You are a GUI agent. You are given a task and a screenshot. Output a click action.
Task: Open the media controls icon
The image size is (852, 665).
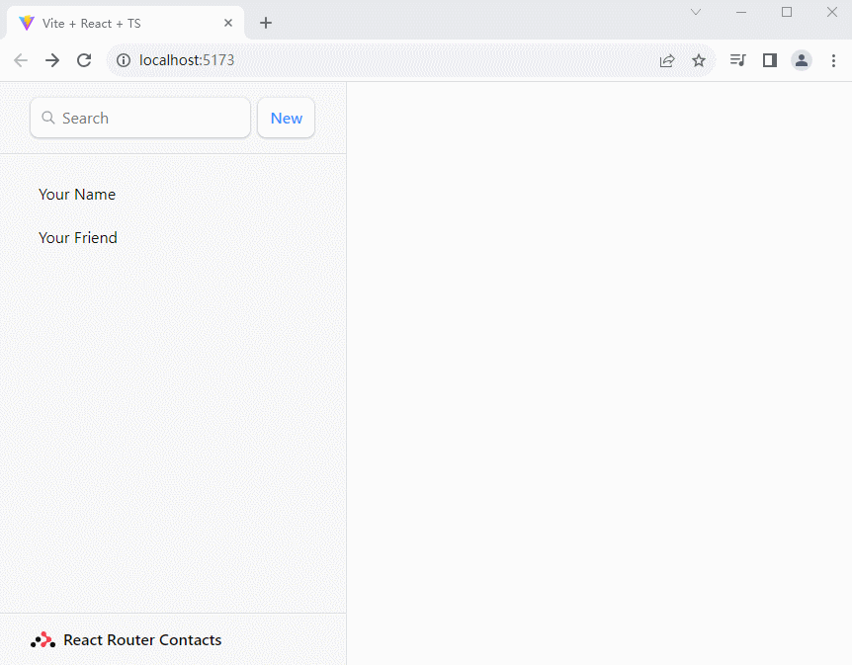tap(737, 60)
